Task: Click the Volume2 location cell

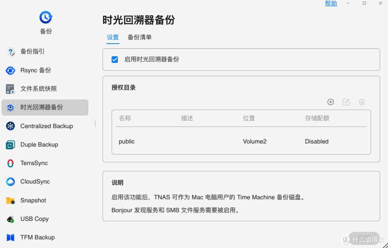Action: [x=255, y=141]
